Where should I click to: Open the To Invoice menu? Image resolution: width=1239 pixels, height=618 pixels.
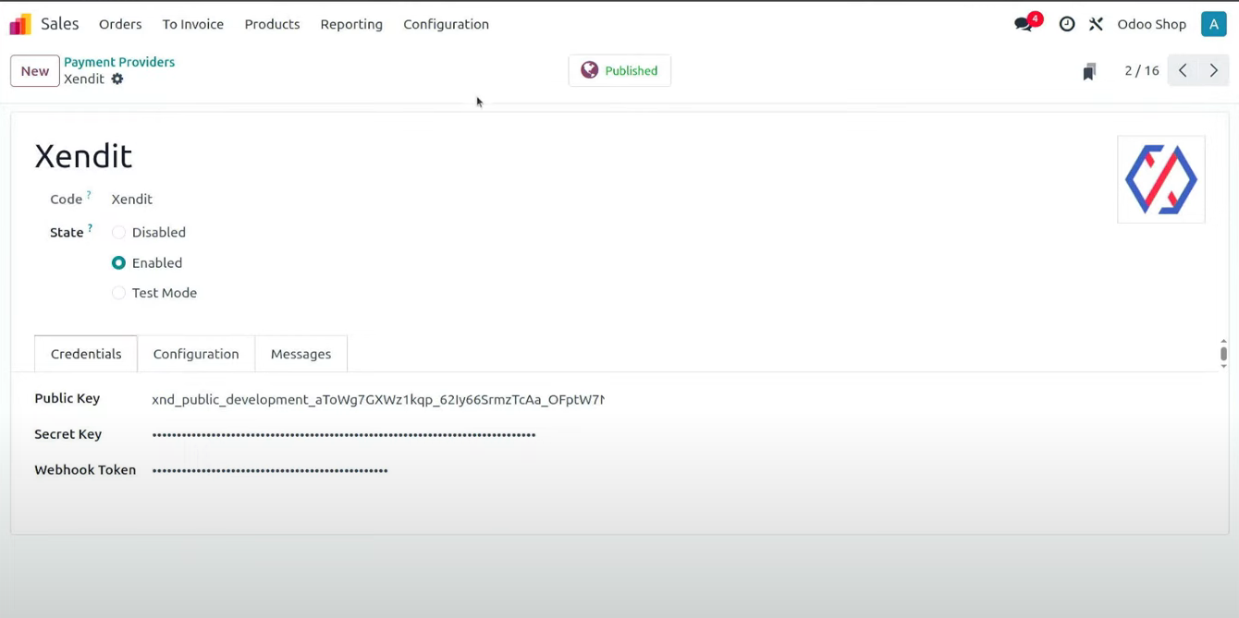click(x=193, y=24)
